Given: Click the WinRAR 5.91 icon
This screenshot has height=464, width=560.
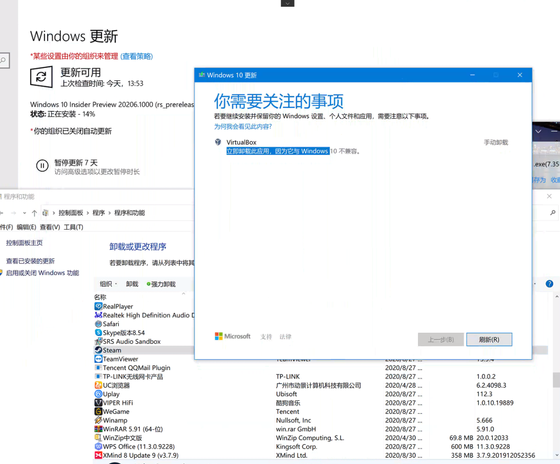Looking at the screenshot, I should coord(98,429).
